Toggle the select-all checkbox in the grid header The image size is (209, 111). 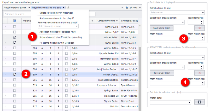point(15,21)
